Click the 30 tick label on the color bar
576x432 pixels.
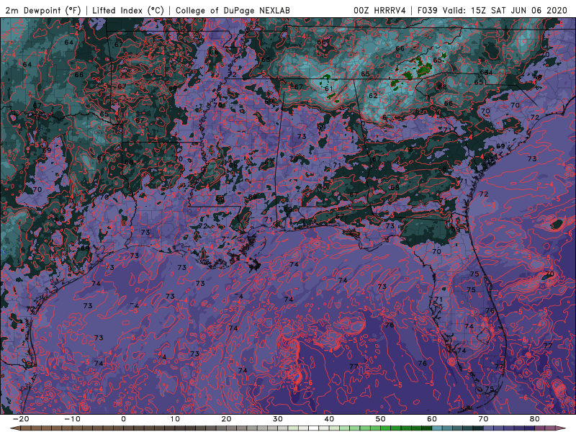click(278, 419)
